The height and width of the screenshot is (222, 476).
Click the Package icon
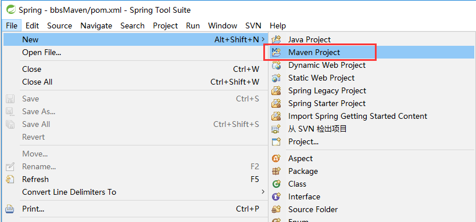[x=276, y=171]
